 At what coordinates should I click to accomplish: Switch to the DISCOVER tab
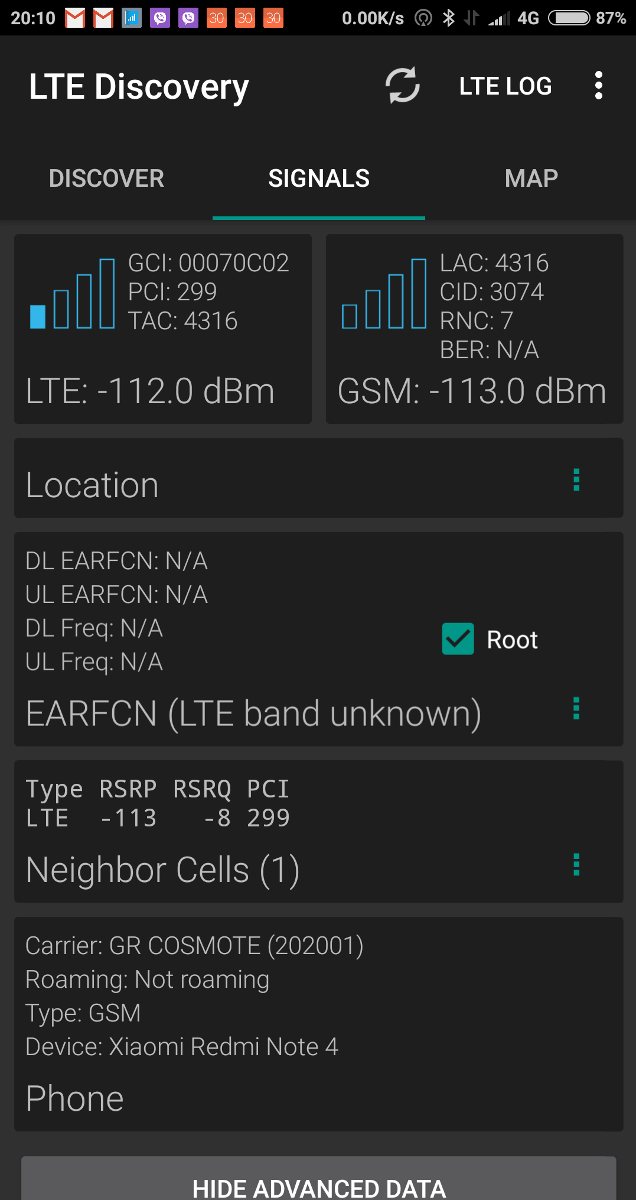106,179
